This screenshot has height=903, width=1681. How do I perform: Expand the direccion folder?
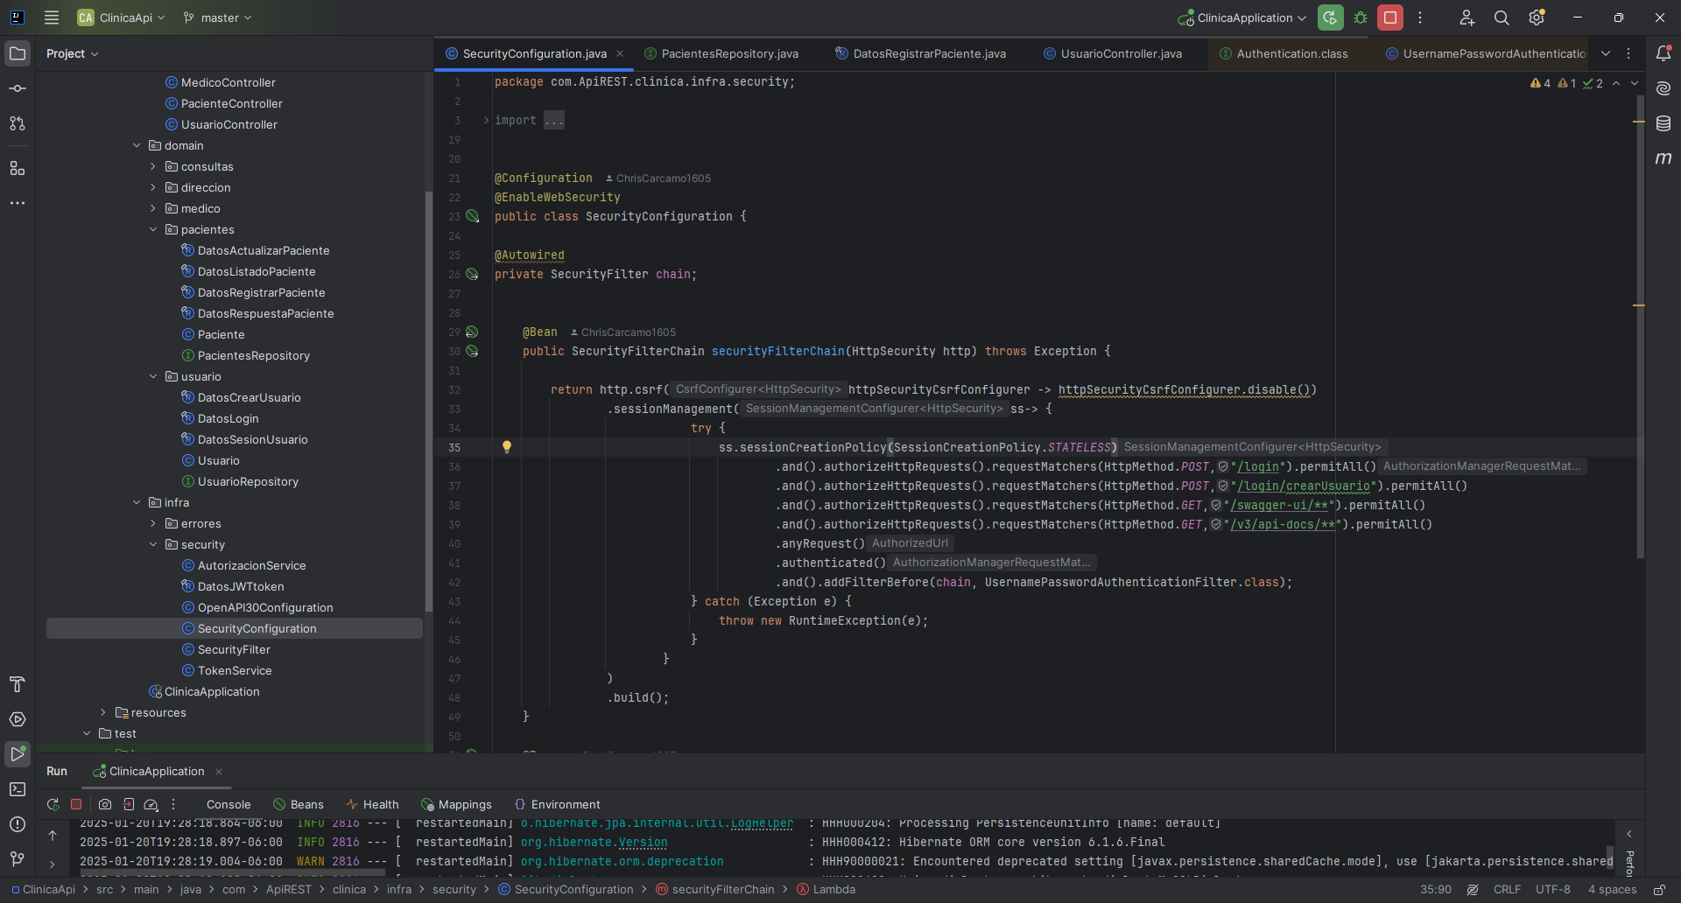153,187
